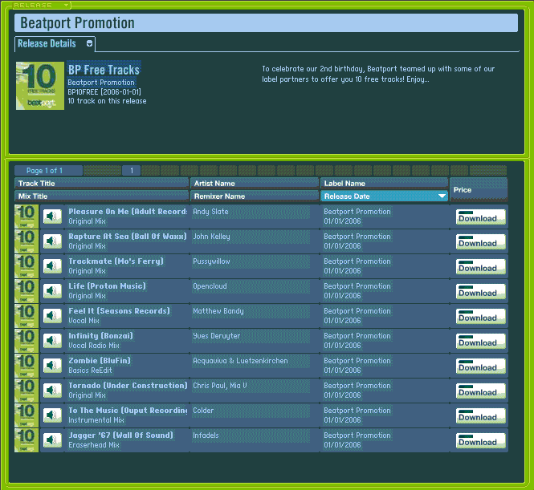Screen dimensions: 534x490
Task: Sort by Artist Name column header
Action: (x=255, y=184)
